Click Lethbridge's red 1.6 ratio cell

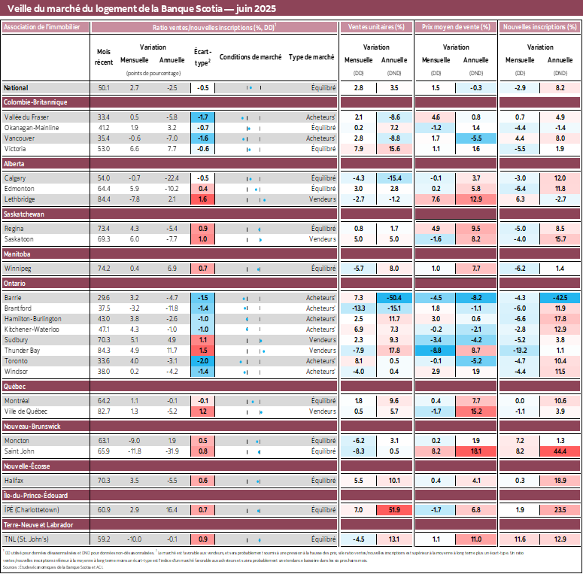click(203, 199)
